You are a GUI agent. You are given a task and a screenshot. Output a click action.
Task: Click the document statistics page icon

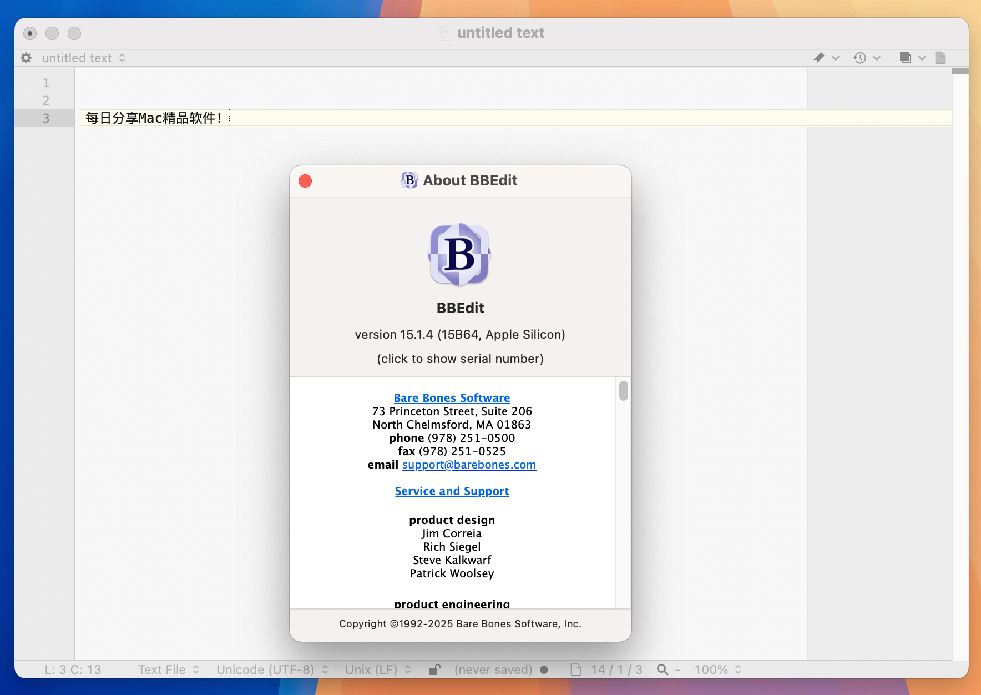(576, 669)
